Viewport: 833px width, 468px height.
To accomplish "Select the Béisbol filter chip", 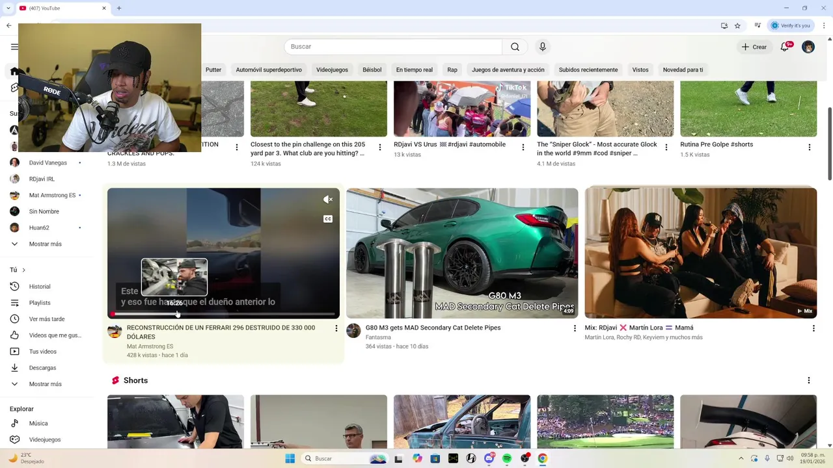I will pos(372,70).
